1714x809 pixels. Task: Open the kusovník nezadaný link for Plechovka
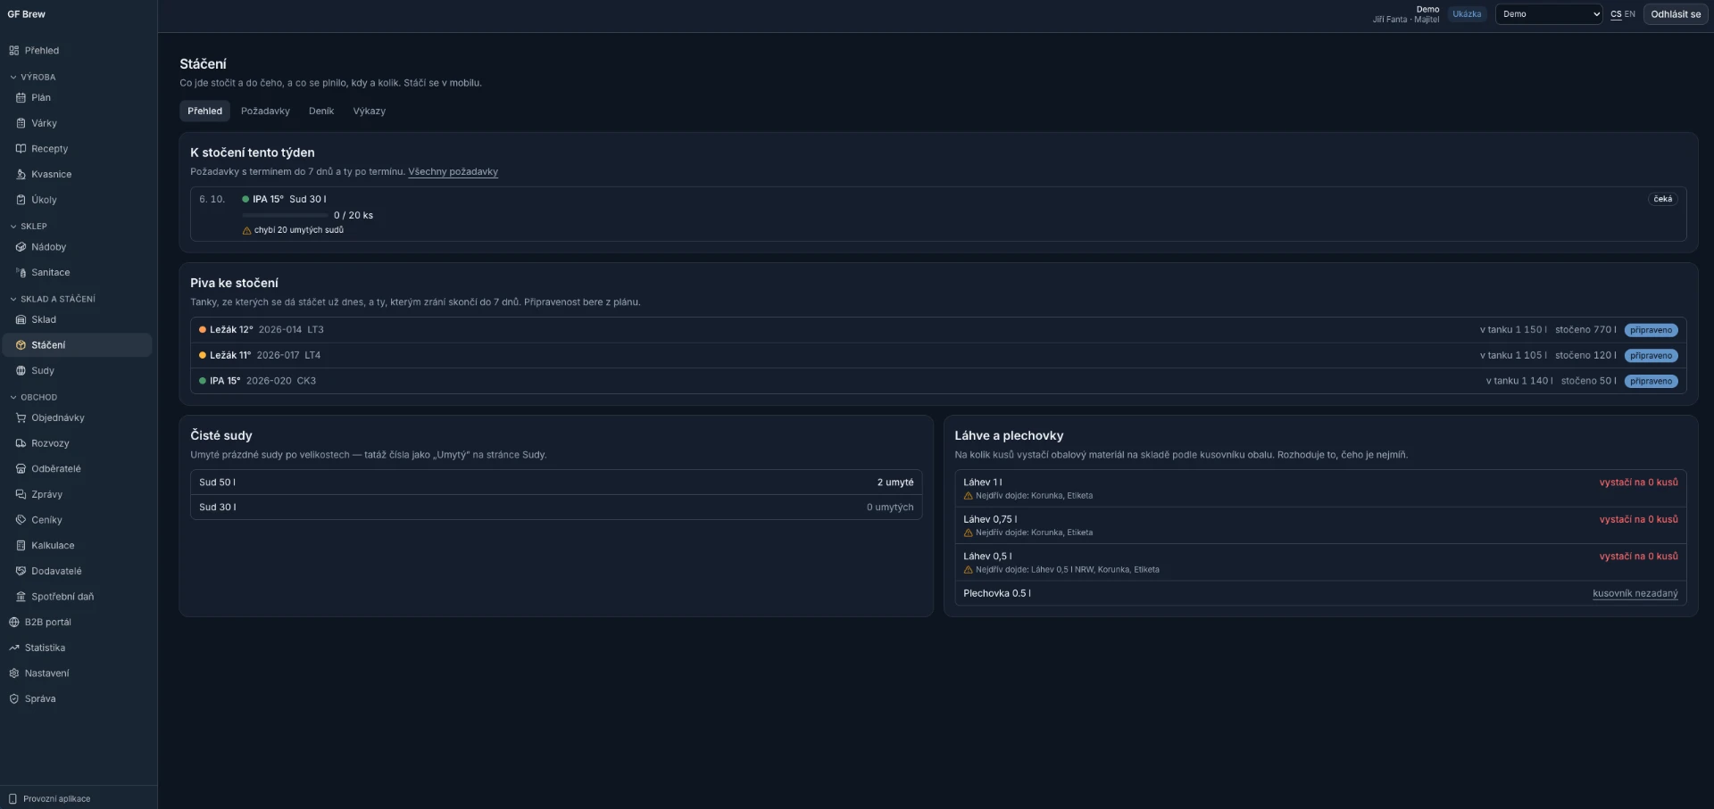(1635, 593)
